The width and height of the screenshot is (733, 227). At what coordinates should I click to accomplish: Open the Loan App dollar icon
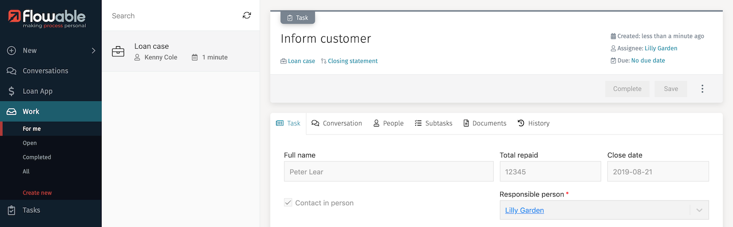click(11, 91)
